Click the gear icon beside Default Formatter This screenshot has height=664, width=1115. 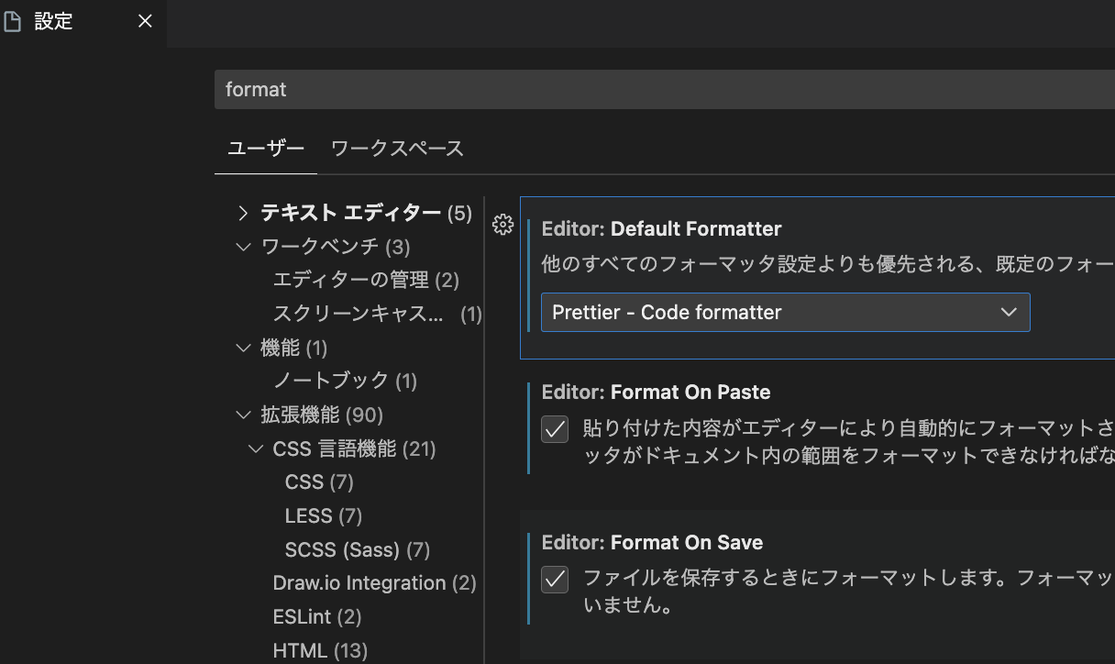[x=502, y=225]
